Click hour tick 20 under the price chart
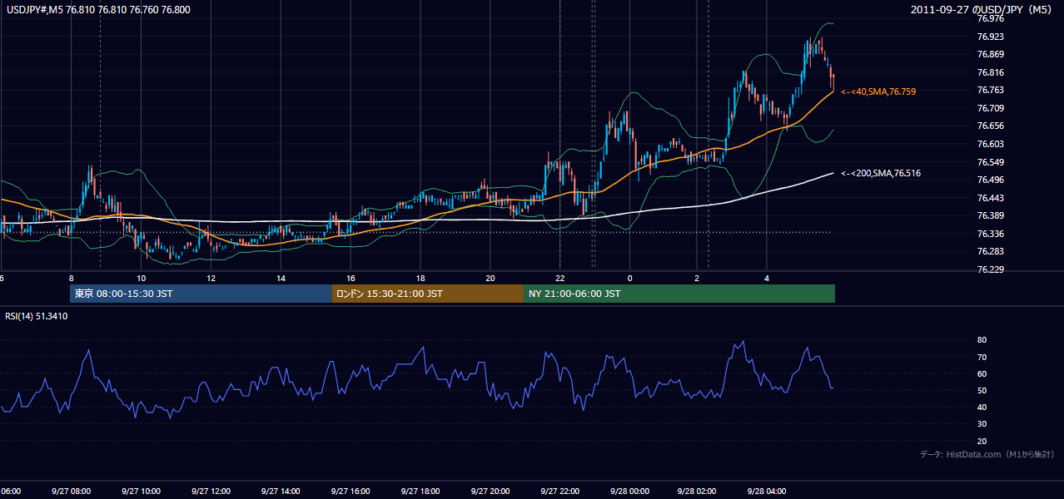Image resolution: width=1064 pixels, height=499 pixels. point(490,278)
